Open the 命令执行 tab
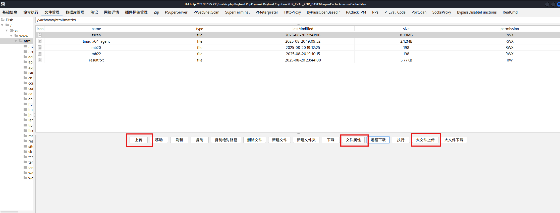 pyautogui.click(x=31, y=12)
